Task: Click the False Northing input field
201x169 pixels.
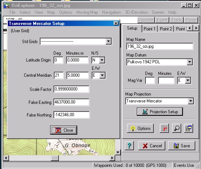Action: pyautogui.click(x=71, y=115)
